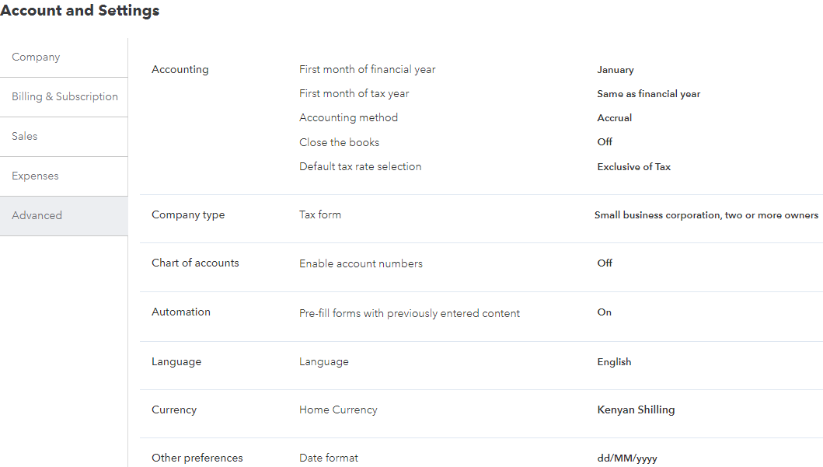Open Enable account numbers setting
Screen dimensions: 823x467
tap(361, 264)
